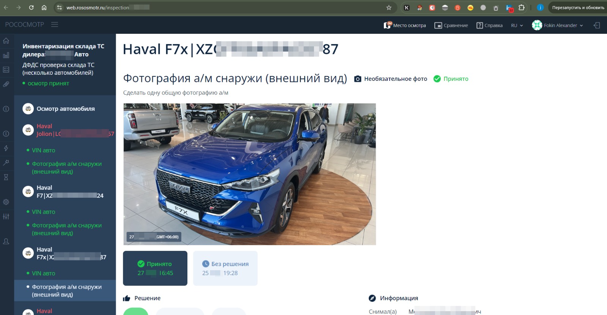Click the 1C browser extension icon
The image size is (607, 315).
tap(470, 8)
